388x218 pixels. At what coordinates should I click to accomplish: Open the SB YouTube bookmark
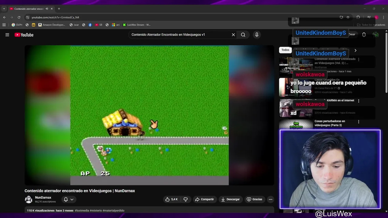tap(99, 25)
